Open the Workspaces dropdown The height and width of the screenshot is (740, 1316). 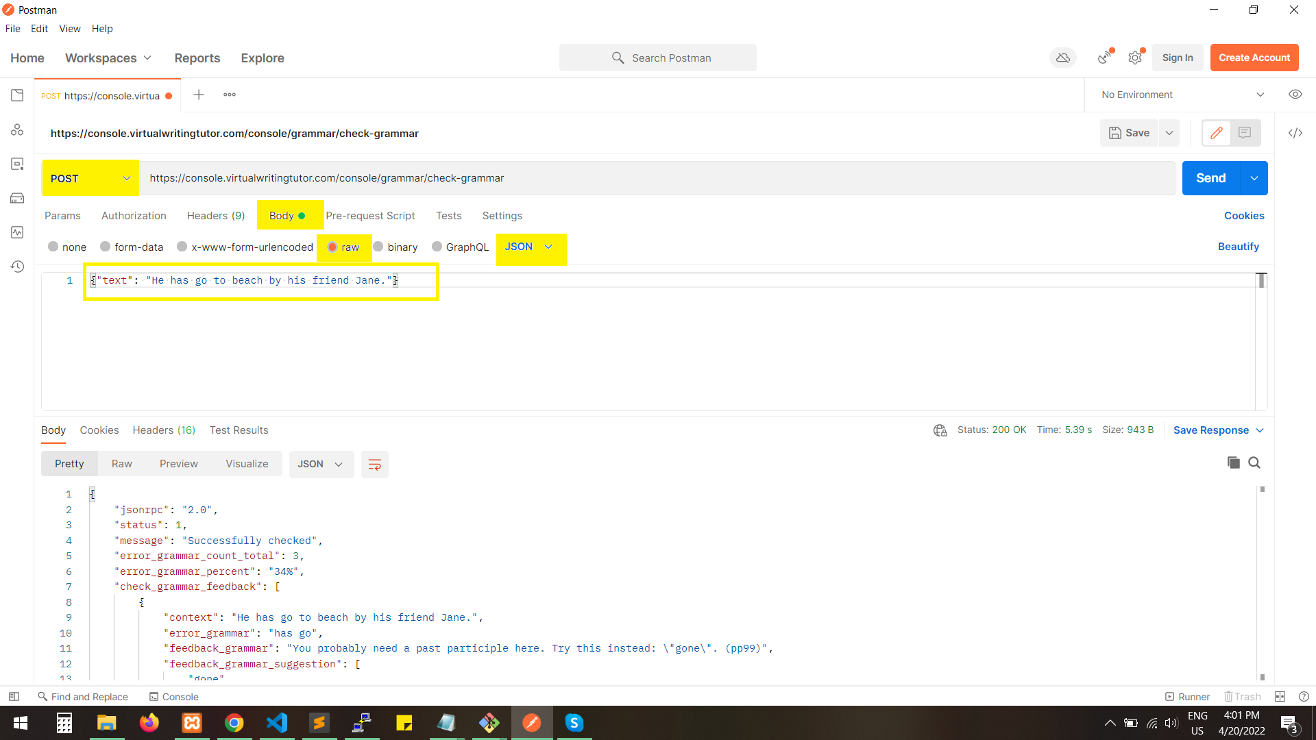pos(108,58)
